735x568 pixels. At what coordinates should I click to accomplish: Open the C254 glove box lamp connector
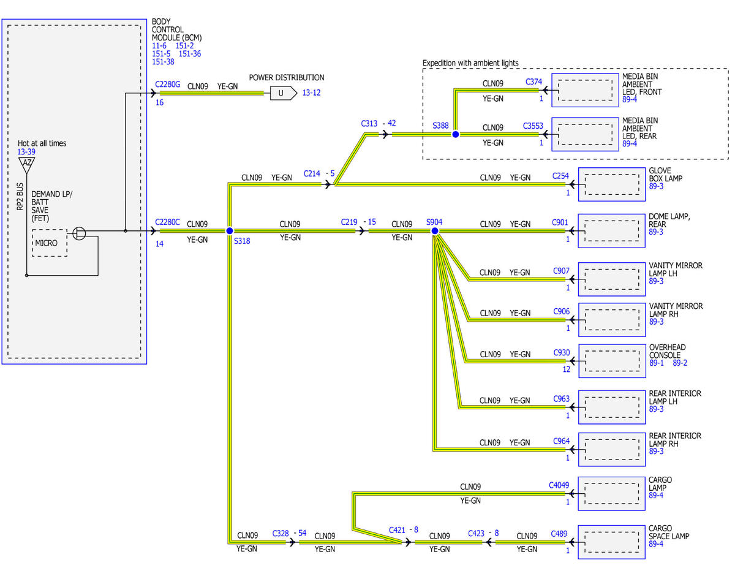[561, 175]
